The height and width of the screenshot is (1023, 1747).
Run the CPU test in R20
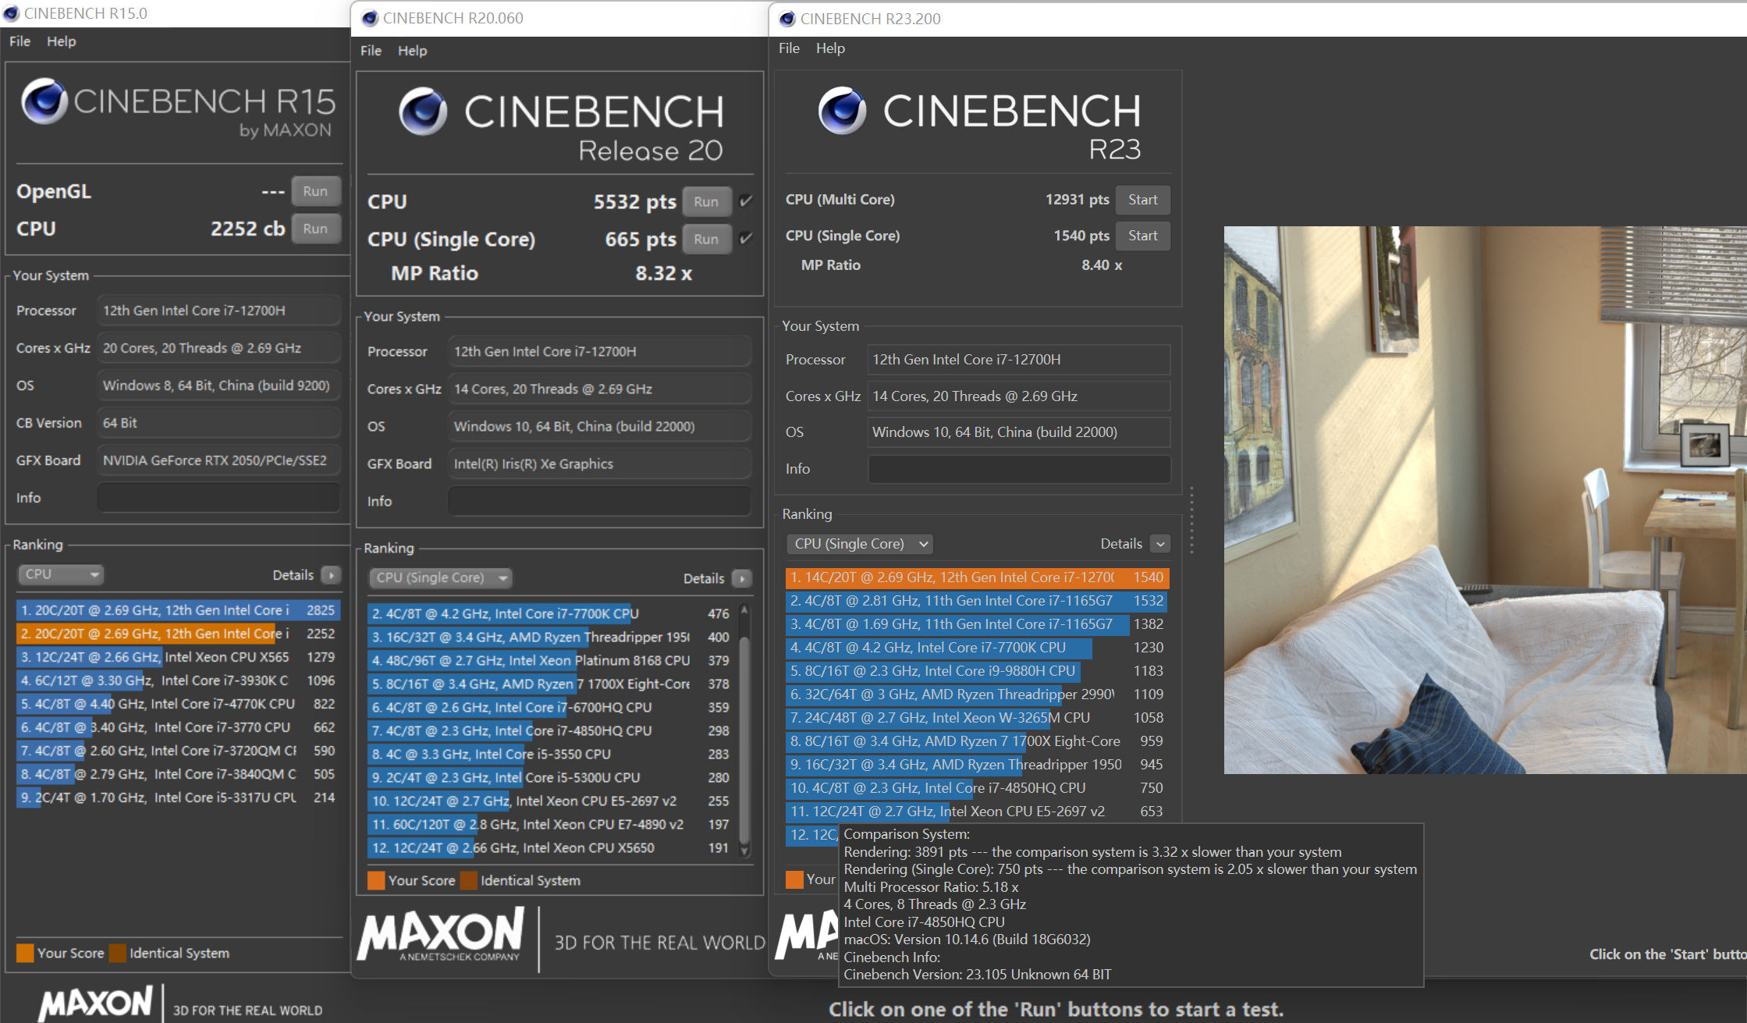point(706,201)
